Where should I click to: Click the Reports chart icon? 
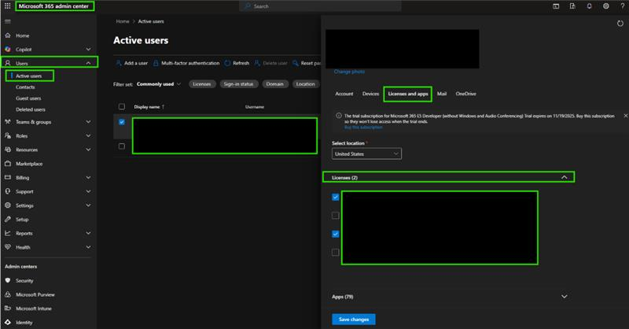(8, 233)
